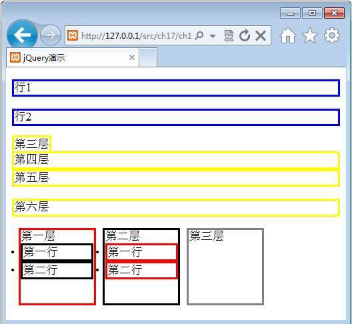Click the yellow 第四层 box
The image size is (352, 324).
pyautogui.click(x=176, y=160)
